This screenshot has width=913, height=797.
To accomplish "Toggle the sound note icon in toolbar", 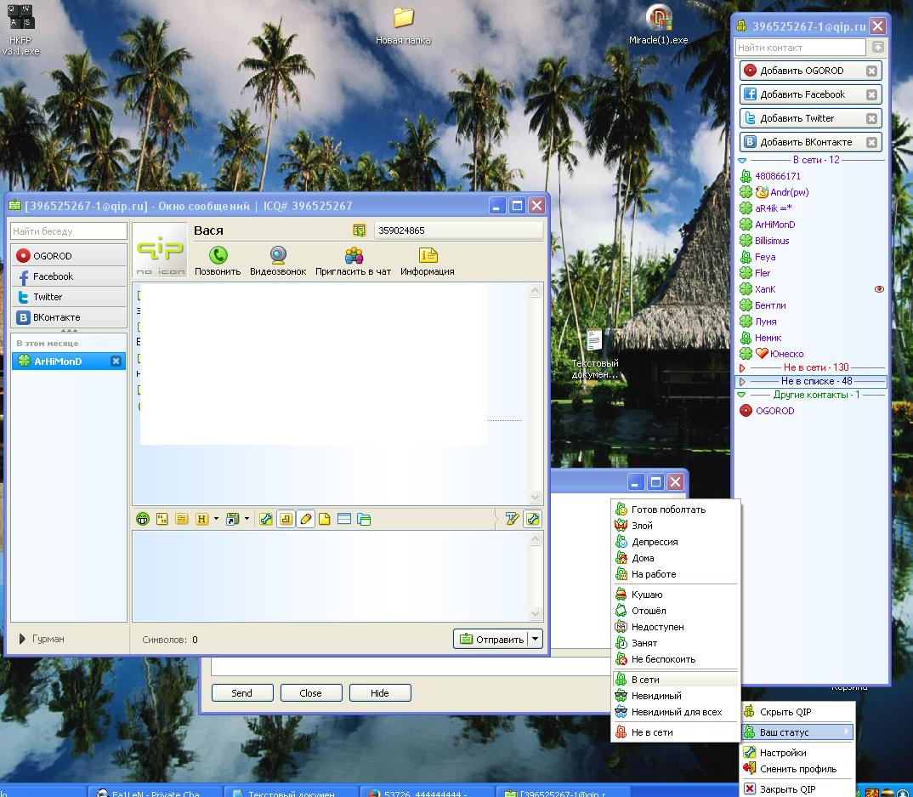I will tap(286, 519).
